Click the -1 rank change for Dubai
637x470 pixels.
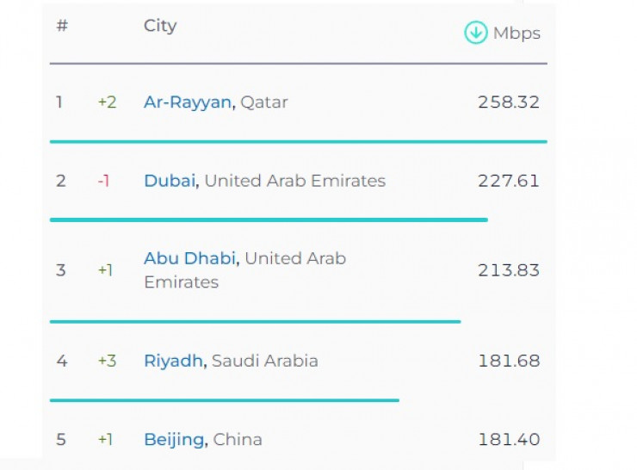[103, 181]
